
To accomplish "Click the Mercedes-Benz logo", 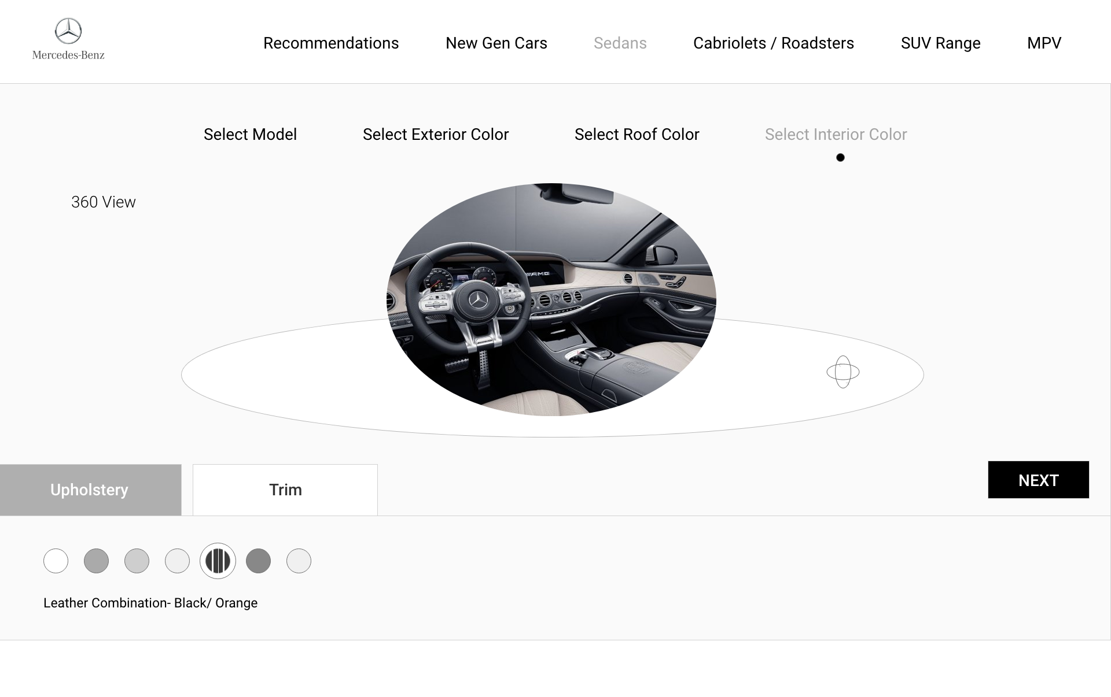I will tap(68, 39).
